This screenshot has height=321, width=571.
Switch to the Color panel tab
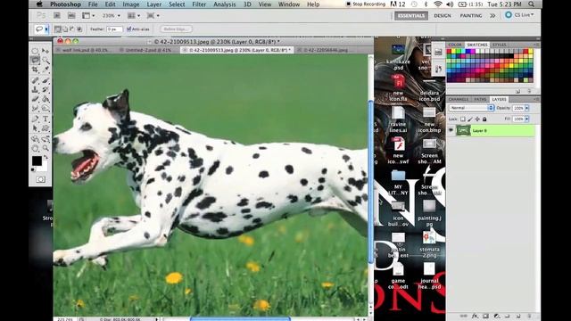tap(455, 45)
